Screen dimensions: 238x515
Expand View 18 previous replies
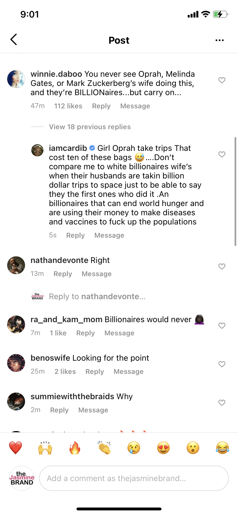point(90,127)
